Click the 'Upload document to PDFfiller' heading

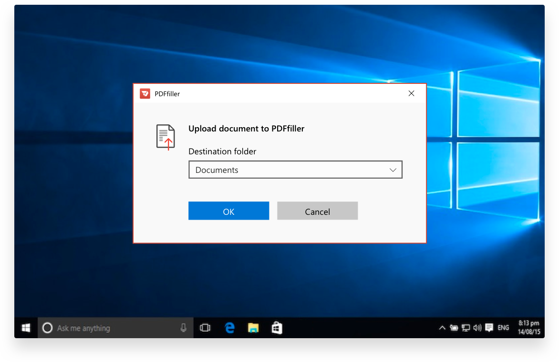tap(246, 129)
